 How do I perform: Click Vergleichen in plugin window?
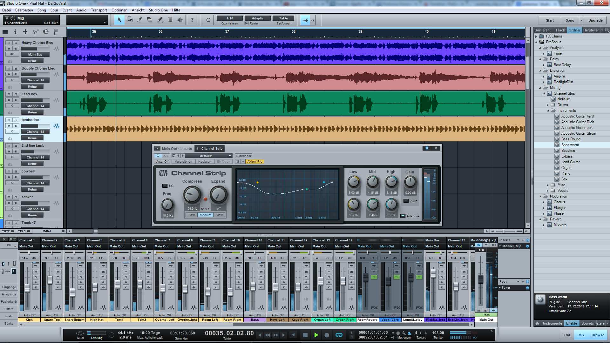183,162
